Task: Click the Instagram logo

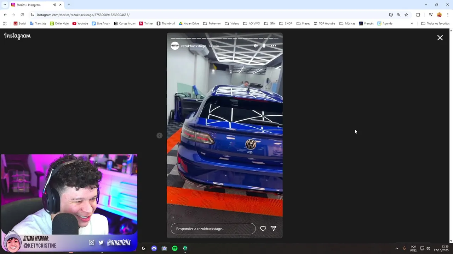Action: point(17,36)
